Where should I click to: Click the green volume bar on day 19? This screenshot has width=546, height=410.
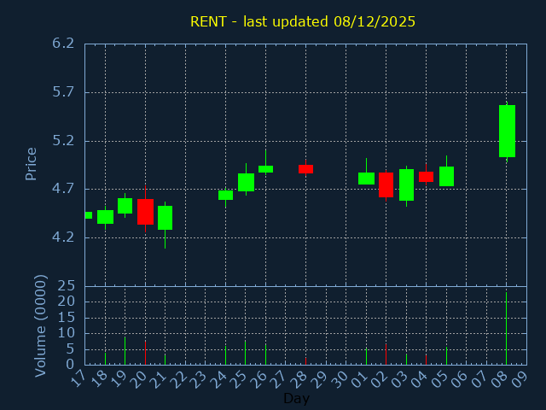point(125,350)
